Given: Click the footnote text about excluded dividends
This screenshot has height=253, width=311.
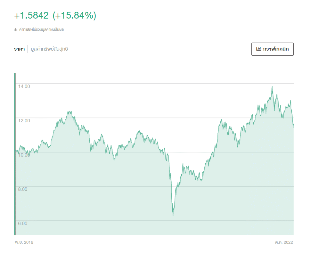Looking at the screenshot, I should pyautogui.click(x=42, y=30).
